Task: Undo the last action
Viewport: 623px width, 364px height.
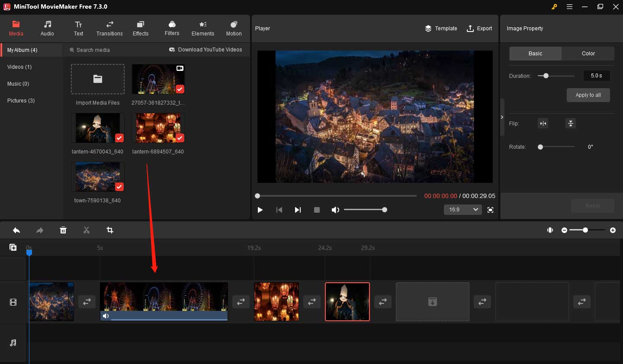Action: (16, 230)
